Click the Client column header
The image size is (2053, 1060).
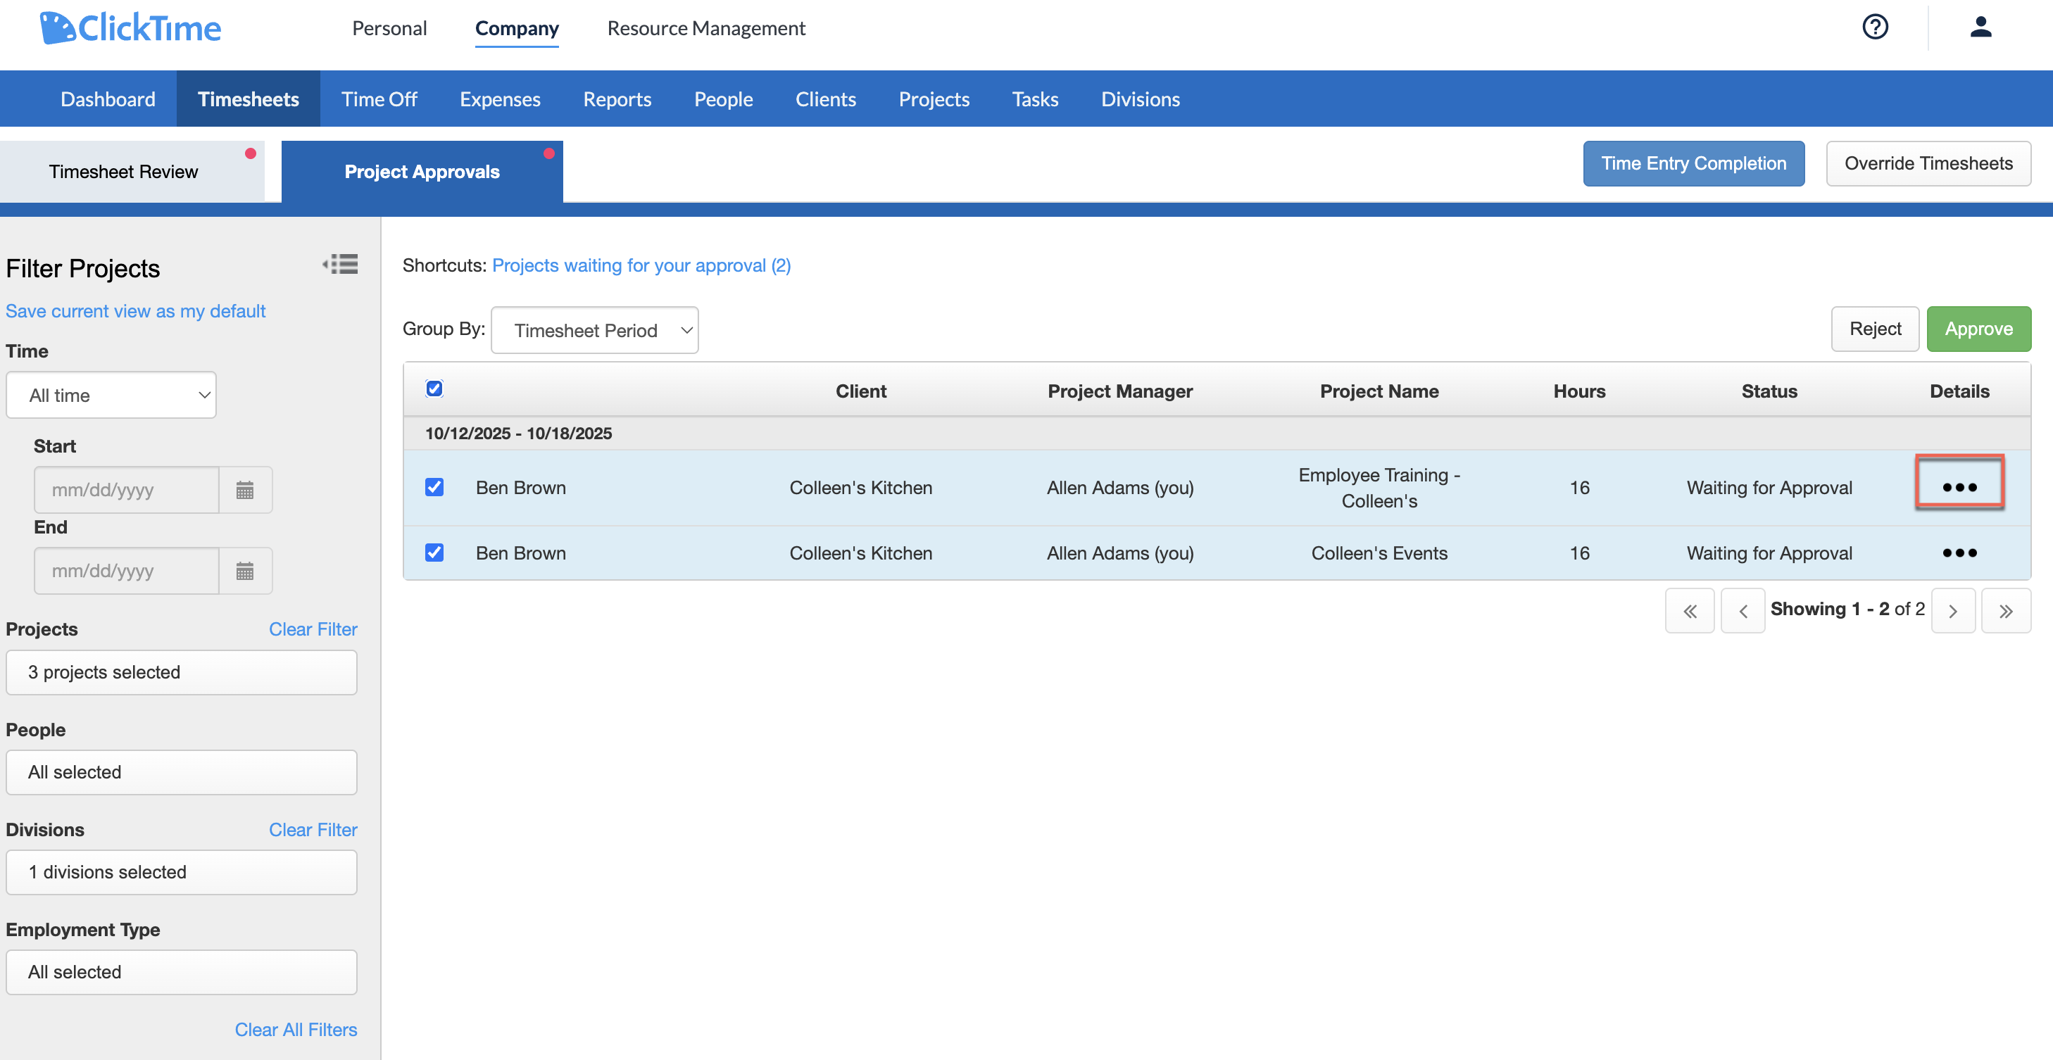(861, 391)
